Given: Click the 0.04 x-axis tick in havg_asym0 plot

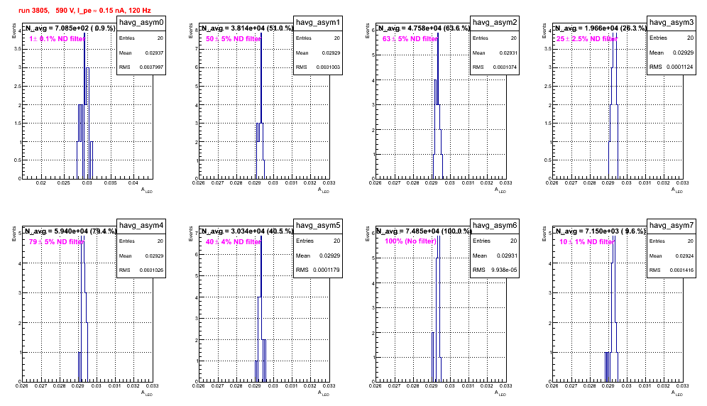Looking at the screenshot, I should (x=133, y=182).
